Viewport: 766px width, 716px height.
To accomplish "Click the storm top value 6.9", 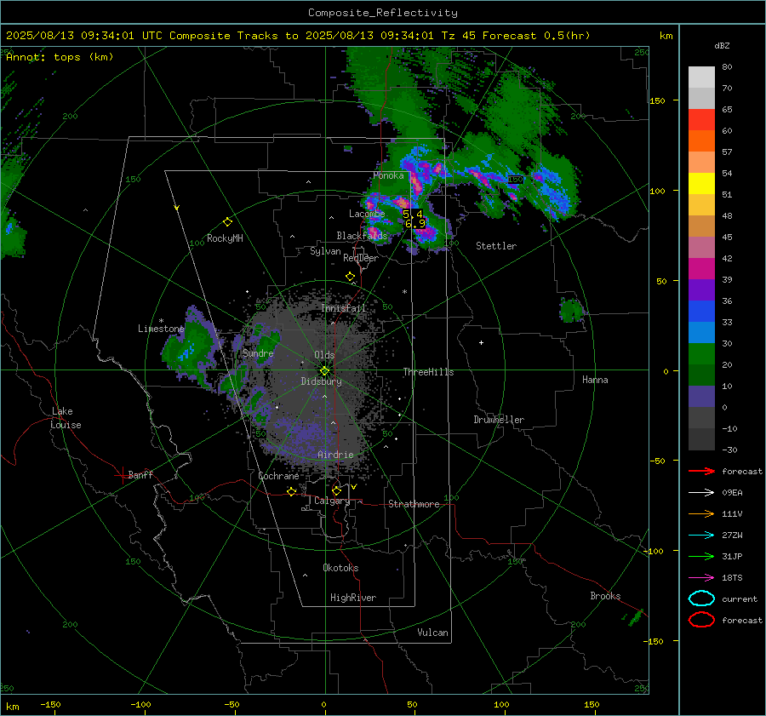I will pyautogui.click(x=415, y=224).
